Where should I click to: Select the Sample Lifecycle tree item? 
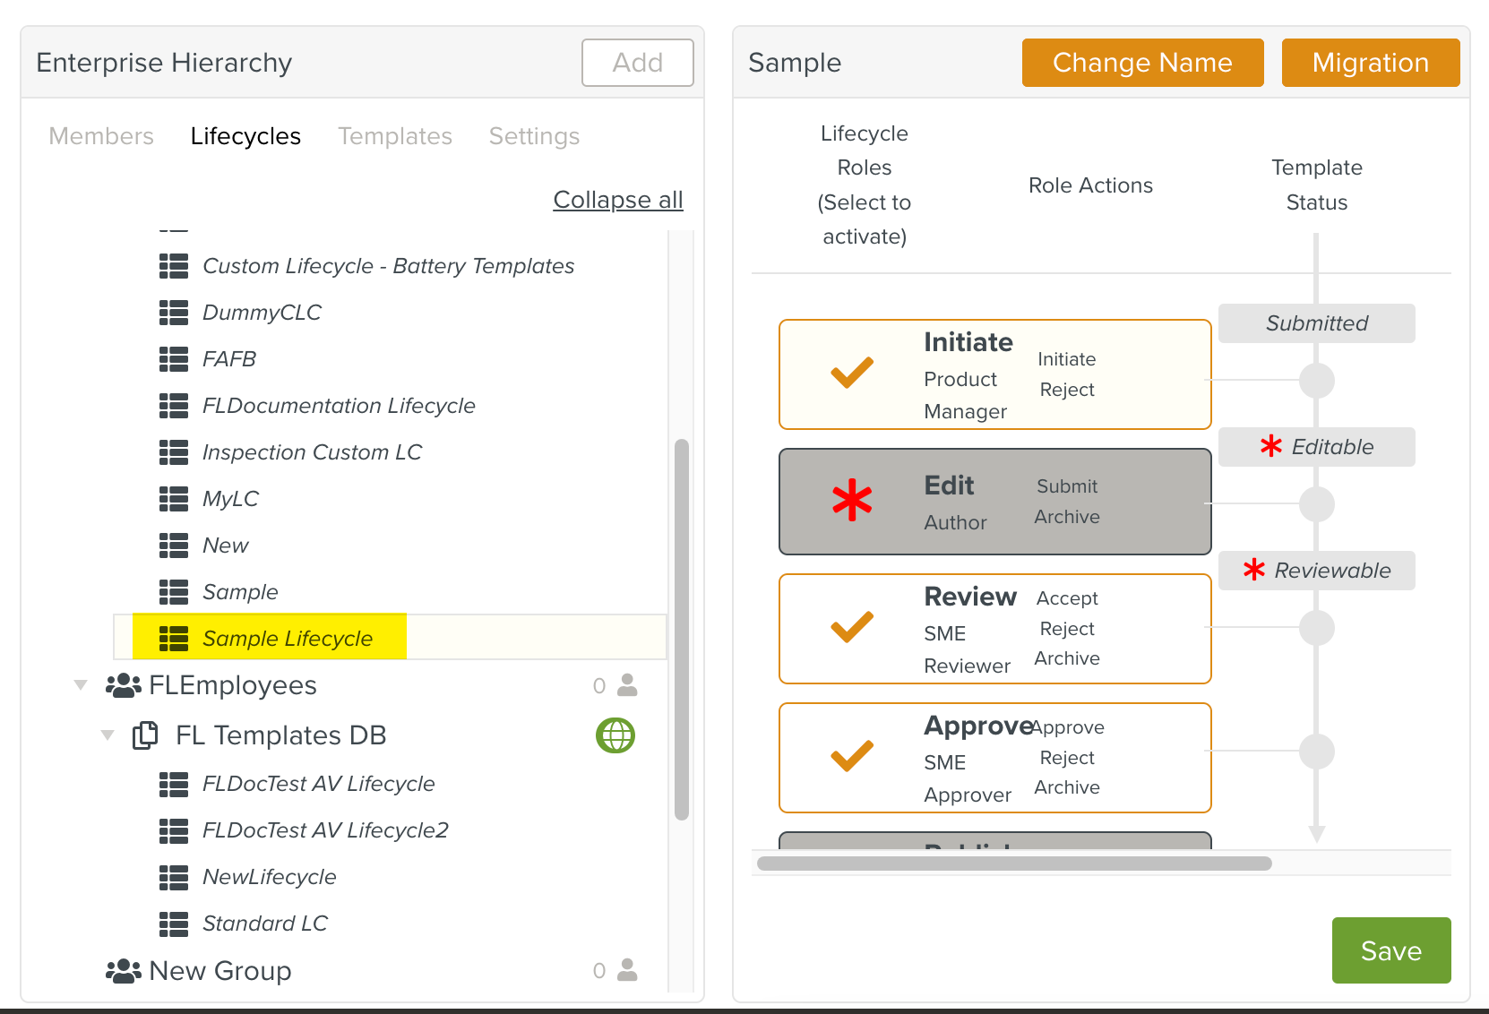(x=287, y=639)
